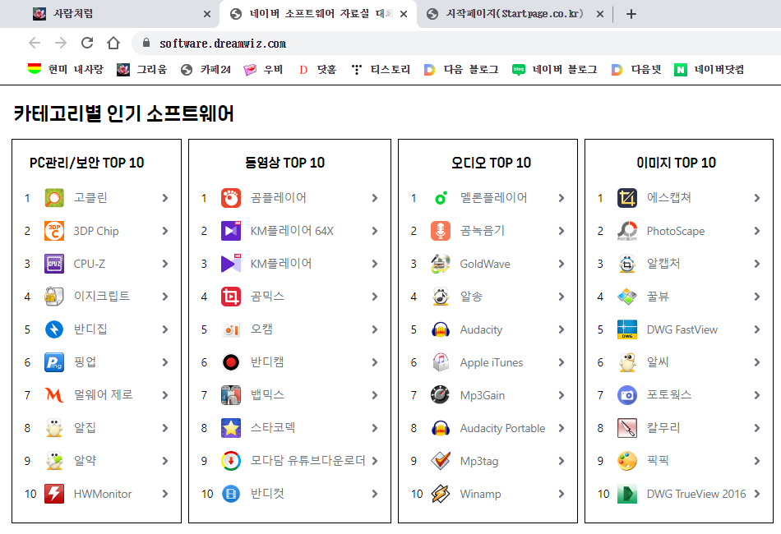Click the Winamp icon

[441, 494]
